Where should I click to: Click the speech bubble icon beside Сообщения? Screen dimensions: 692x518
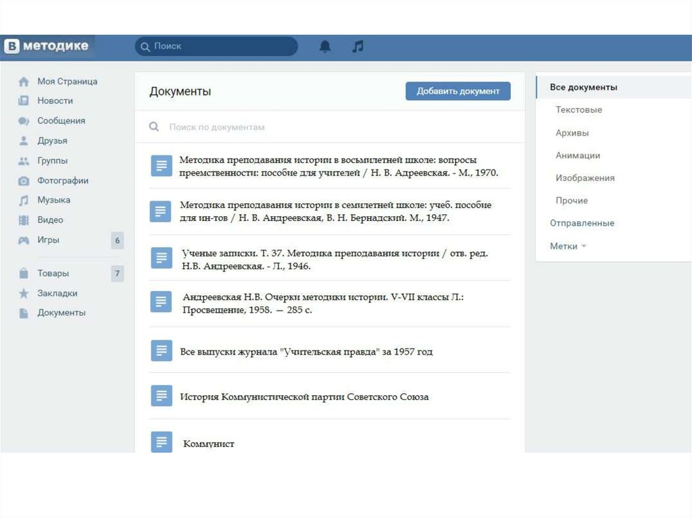tap(24, 121)
